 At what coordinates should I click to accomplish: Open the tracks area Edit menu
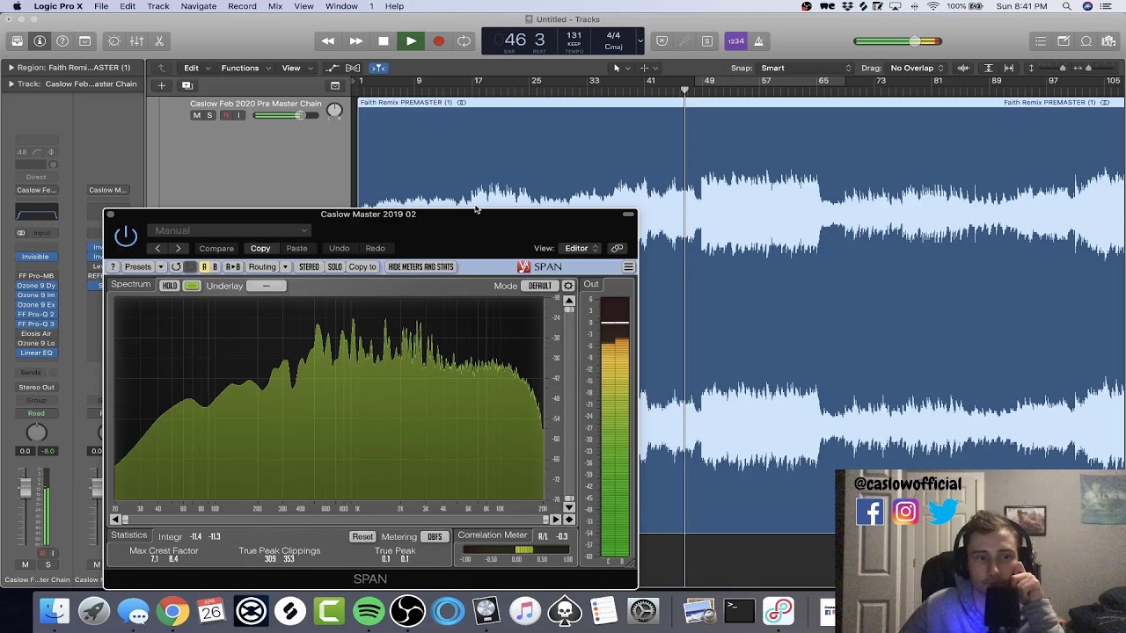click(195, 68)
